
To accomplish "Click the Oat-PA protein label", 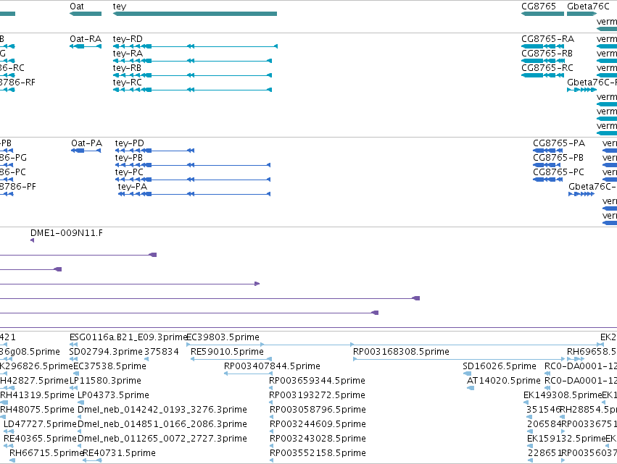I will [x=86, y=143].
